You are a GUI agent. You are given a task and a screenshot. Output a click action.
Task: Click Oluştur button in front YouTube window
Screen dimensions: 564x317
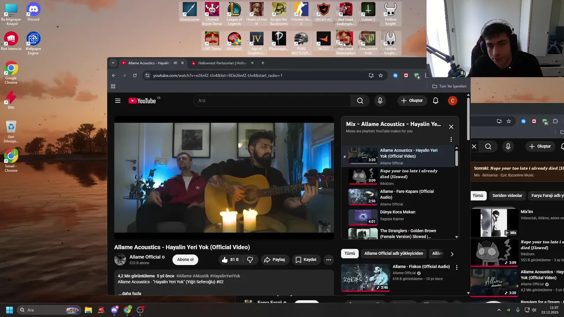(412, 101)
